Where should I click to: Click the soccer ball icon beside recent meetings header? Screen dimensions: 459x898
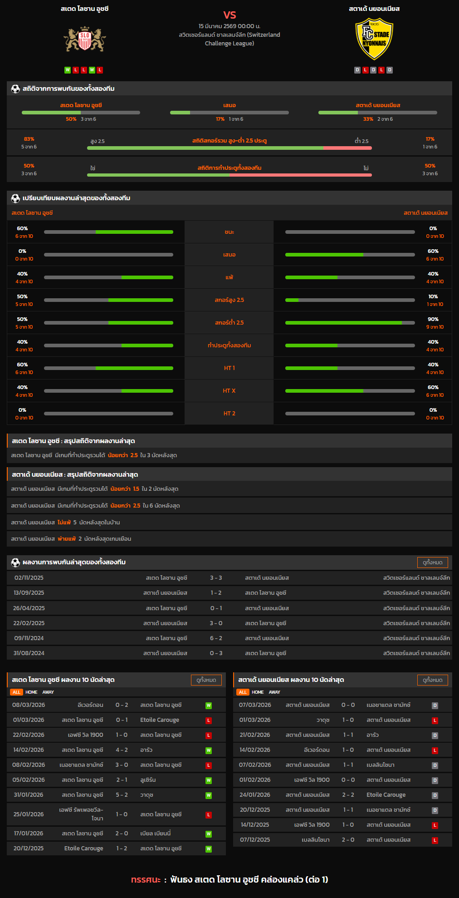[x=15, y=562]
